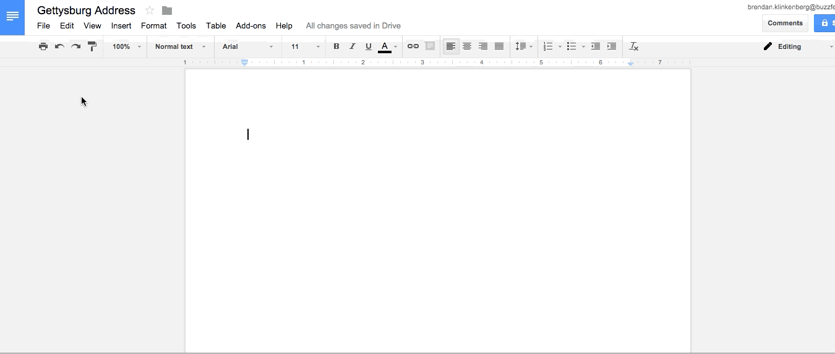Select Justify alignment

click(x=499, y=46)
